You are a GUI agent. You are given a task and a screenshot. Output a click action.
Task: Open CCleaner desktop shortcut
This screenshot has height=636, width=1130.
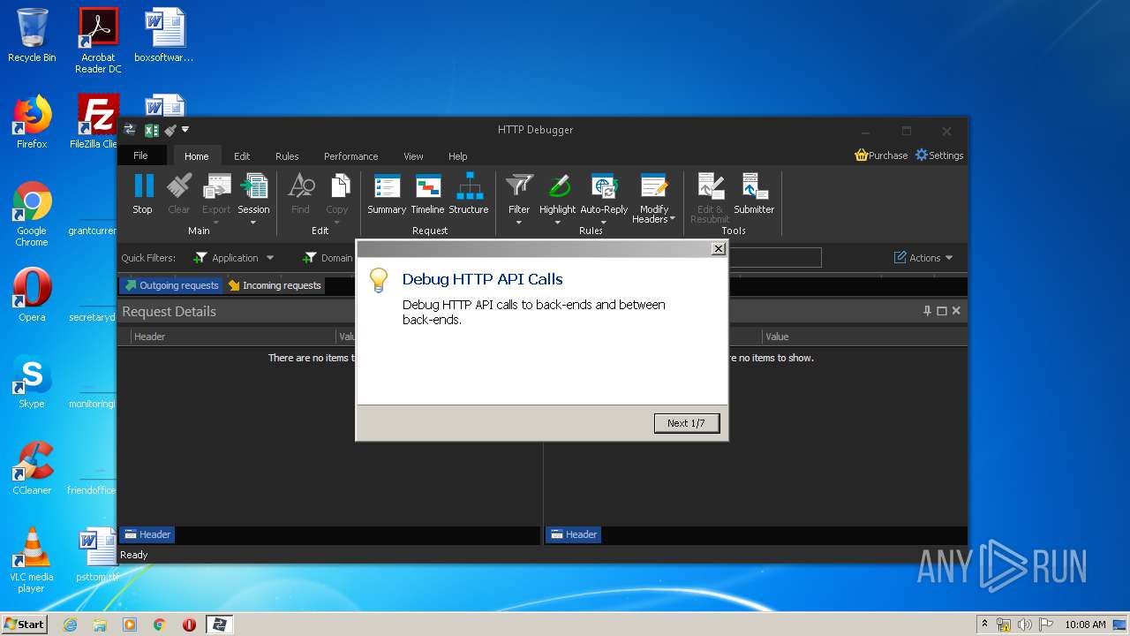point(32,468)
